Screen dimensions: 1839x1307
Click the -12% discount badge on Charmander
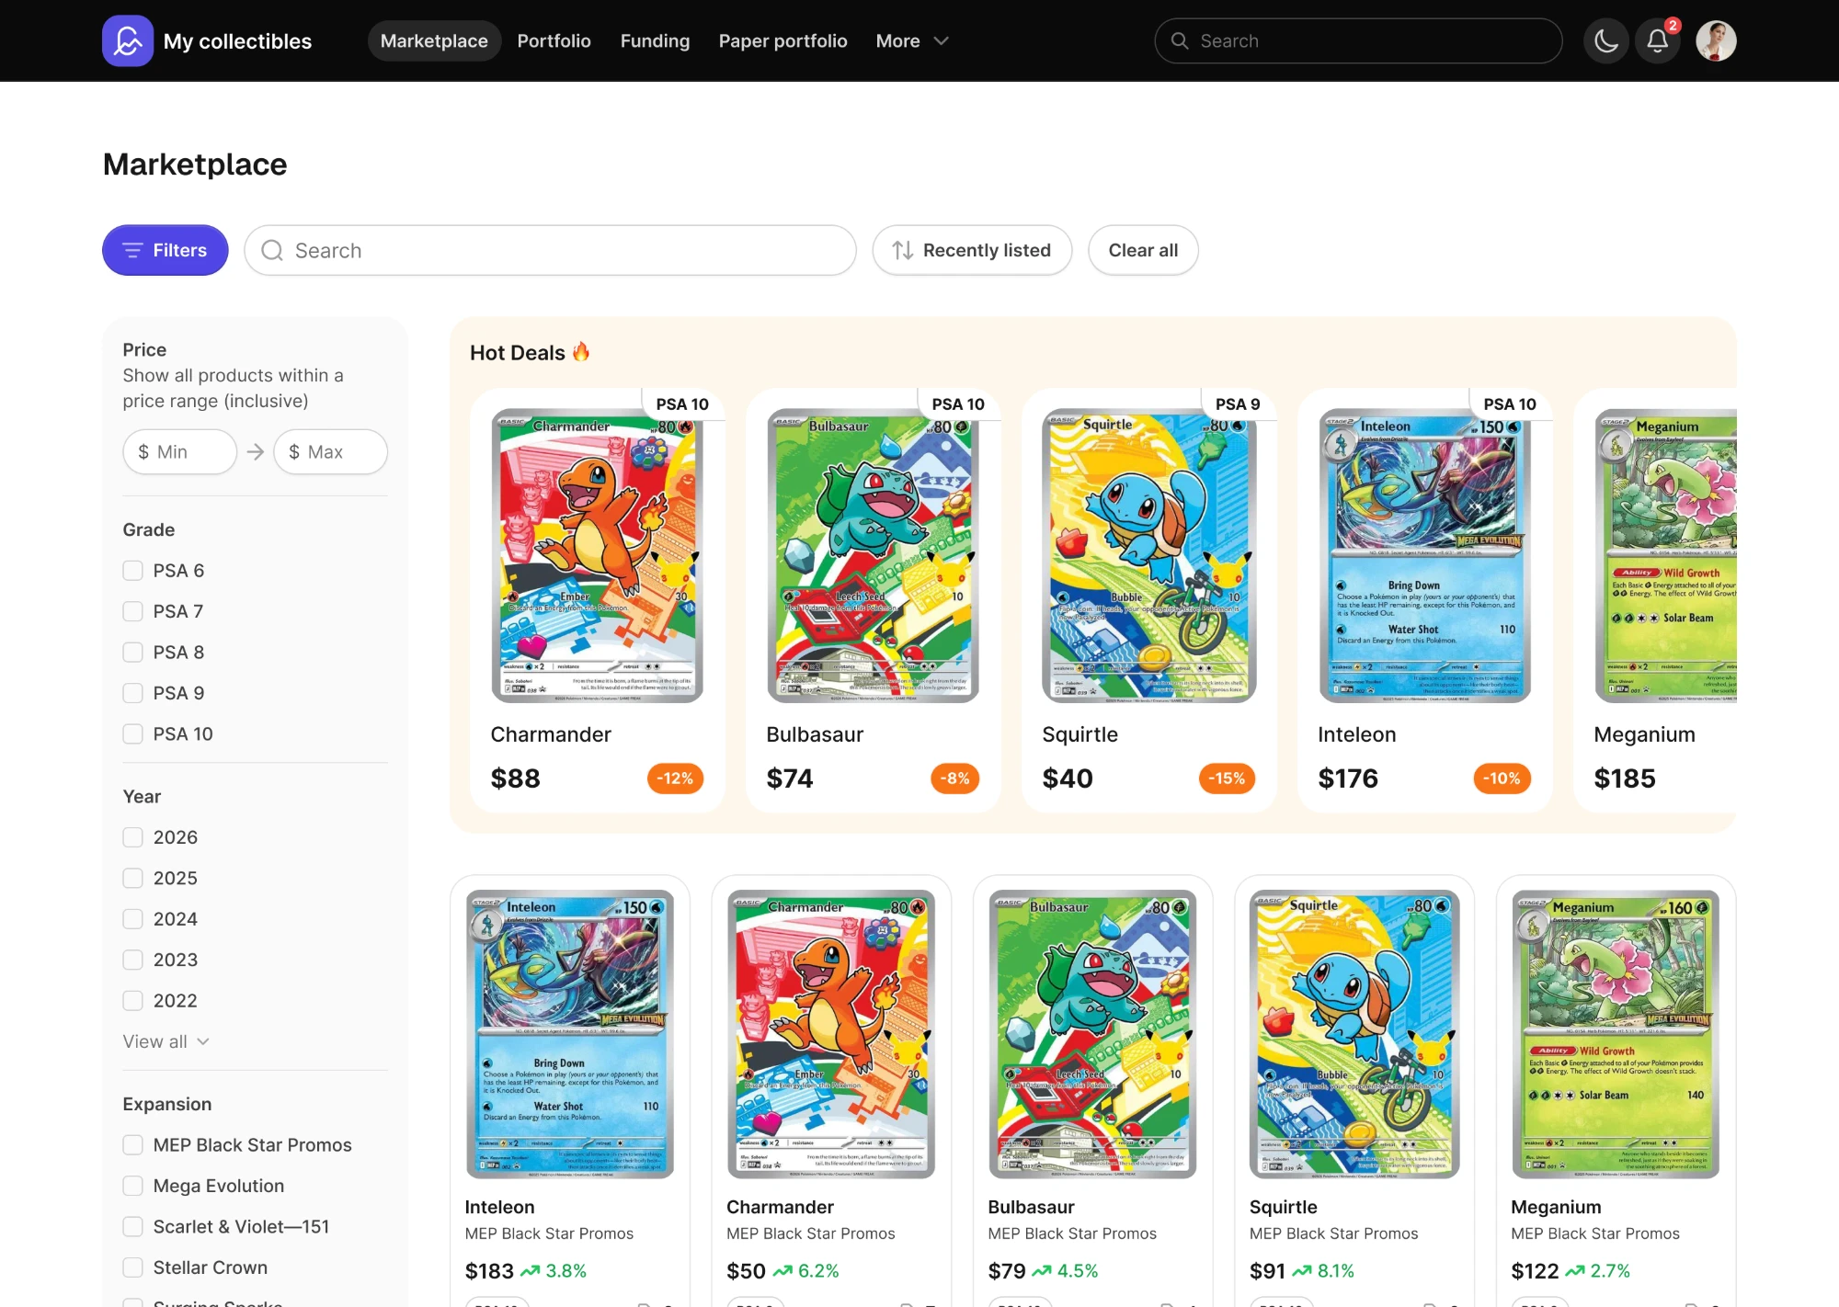(675, 779)
